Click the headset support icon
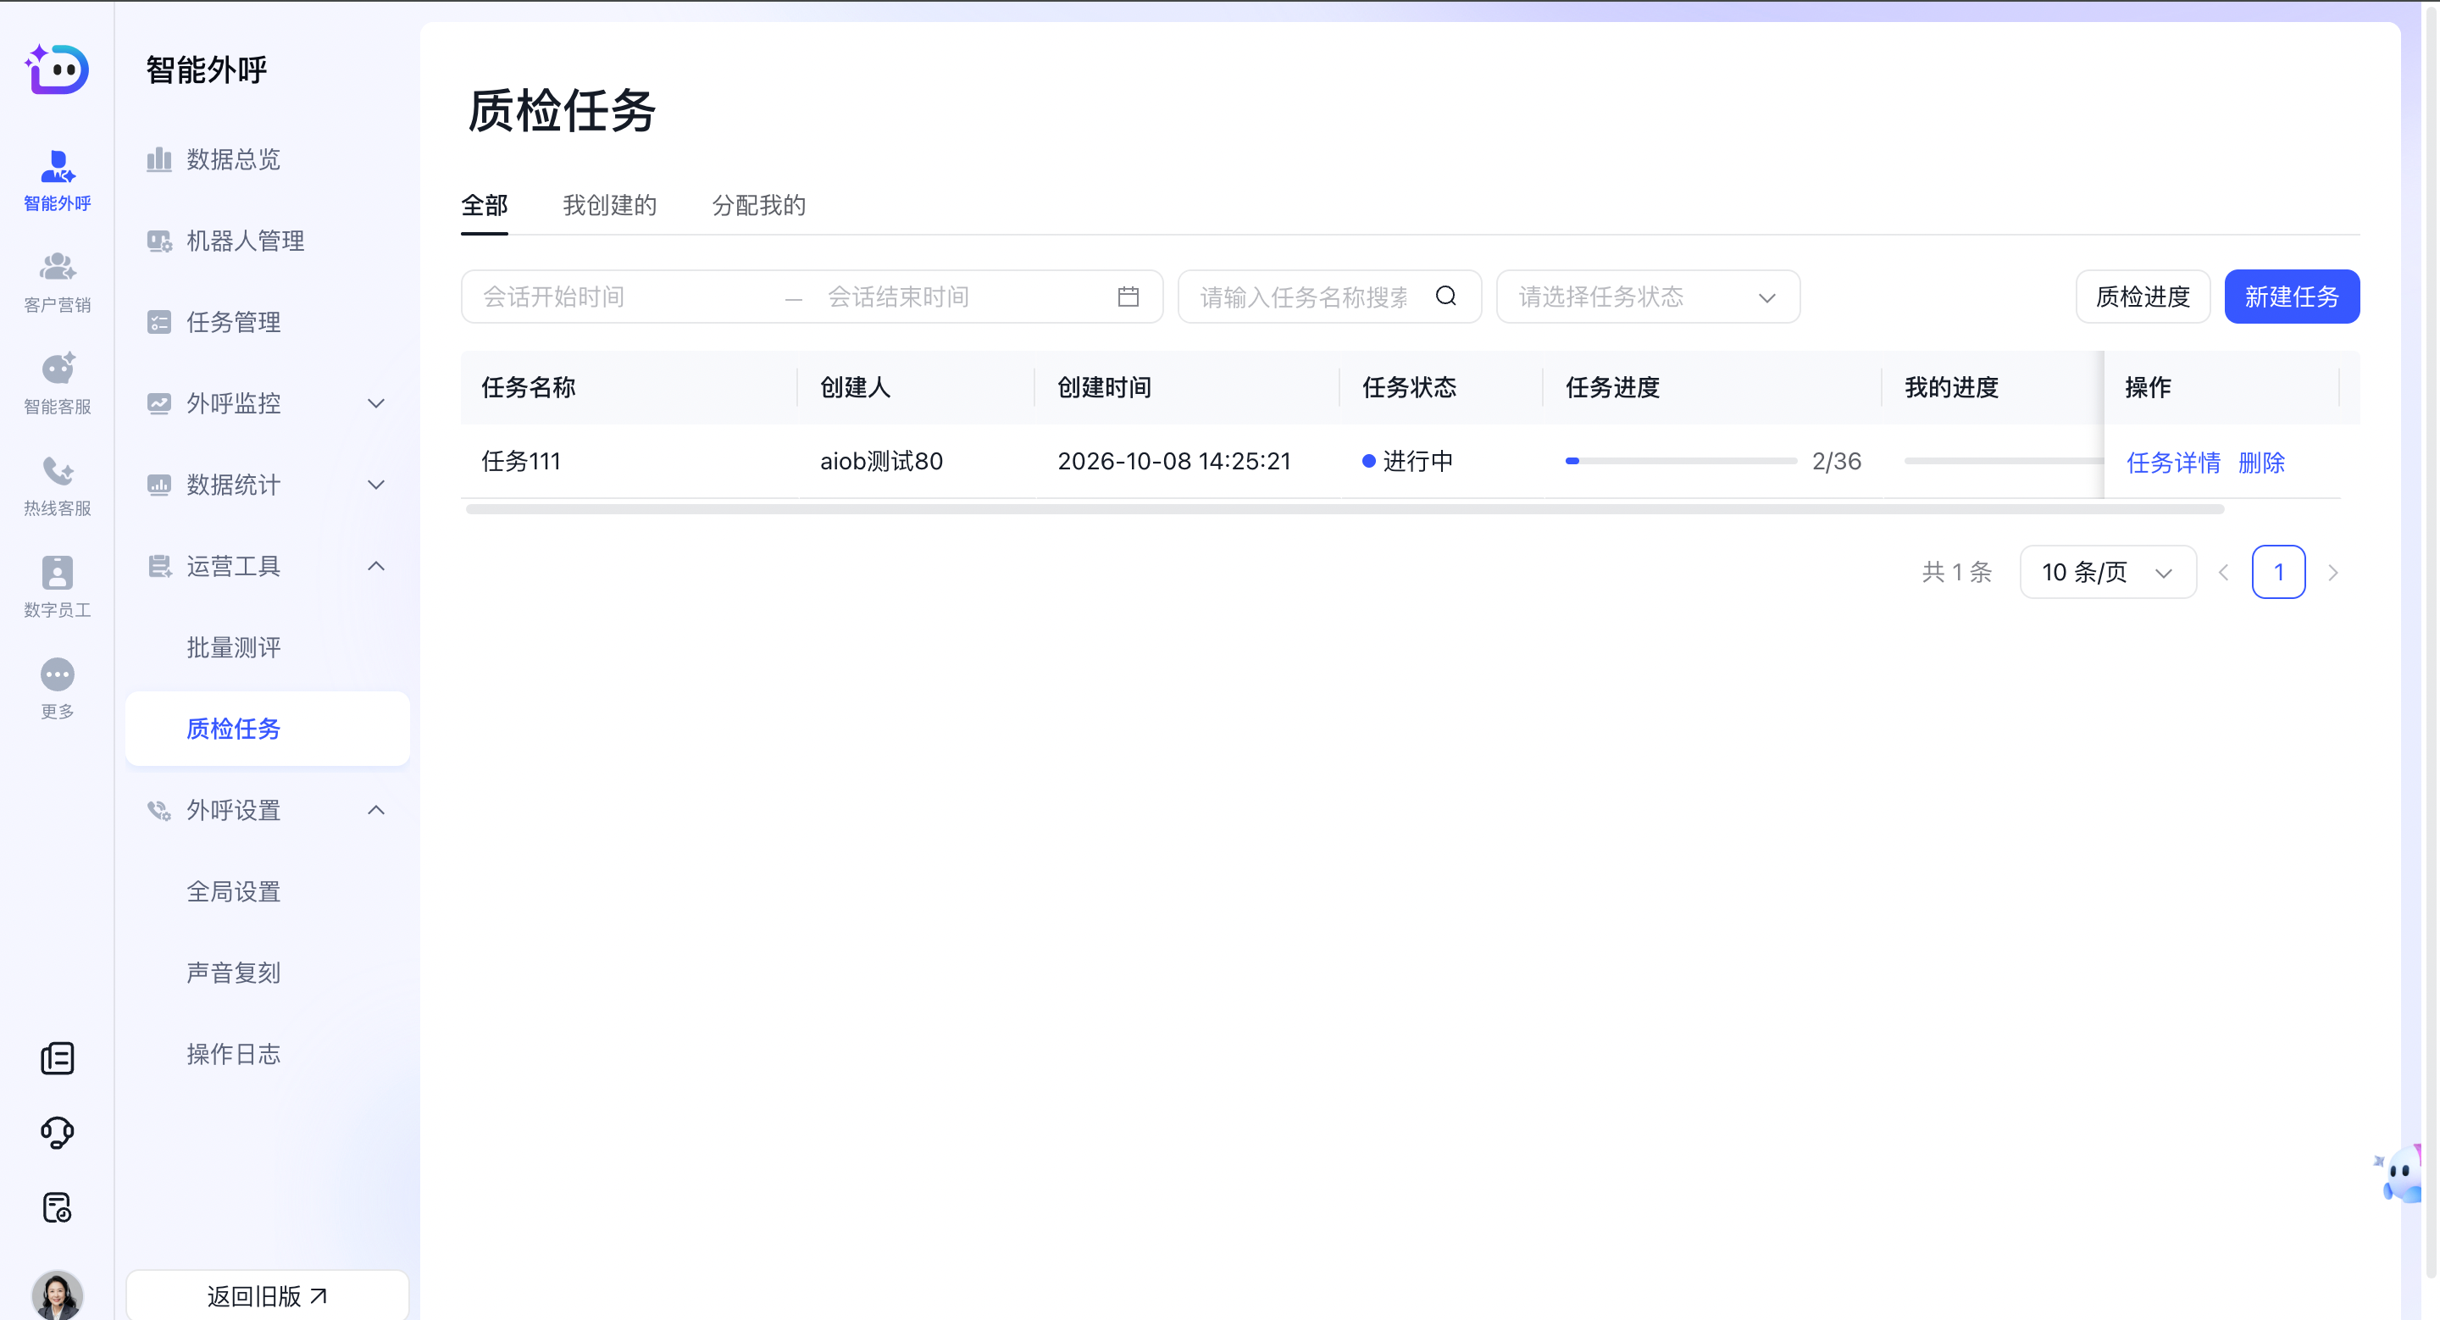The width and height of the screenshot is (2440, 1320). (x=57, y=1133)
